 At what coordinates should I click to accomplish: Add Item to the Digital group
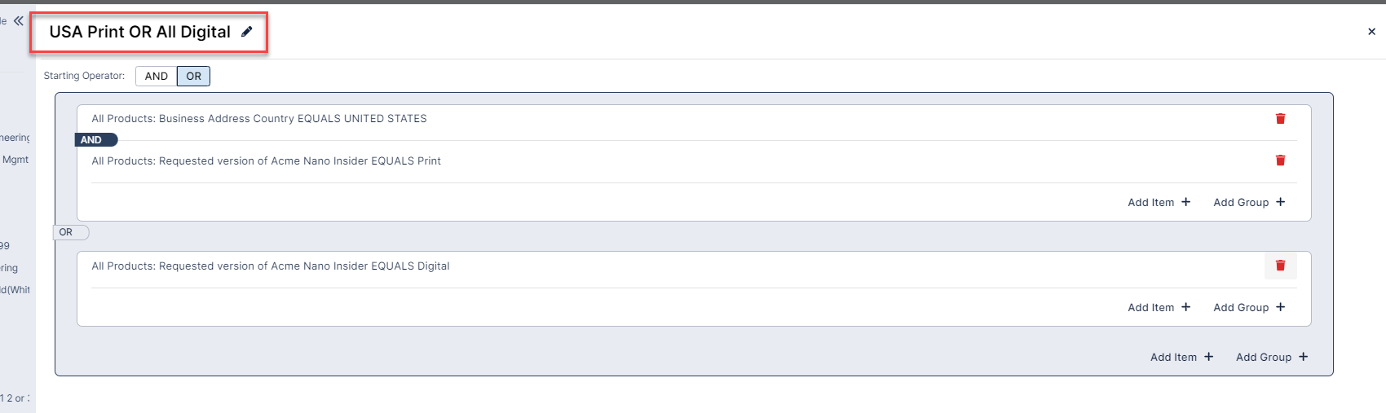[x=1159, y=307]
